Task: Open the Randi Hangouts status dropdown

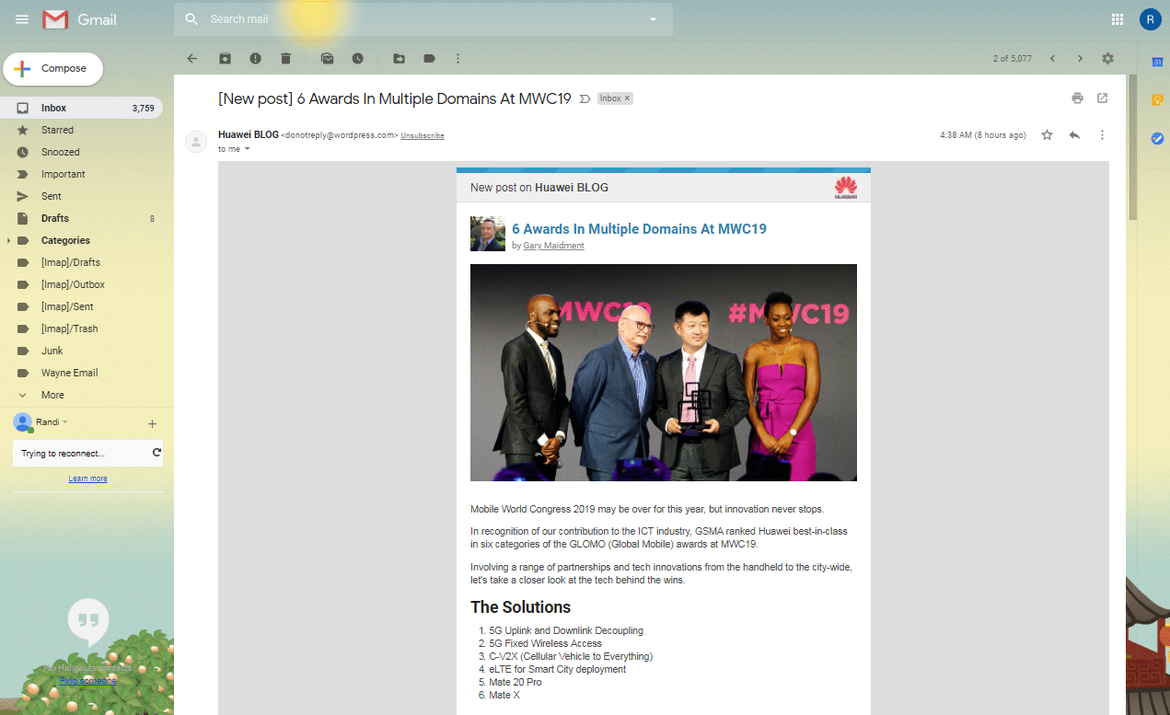Action: (65, 422)
